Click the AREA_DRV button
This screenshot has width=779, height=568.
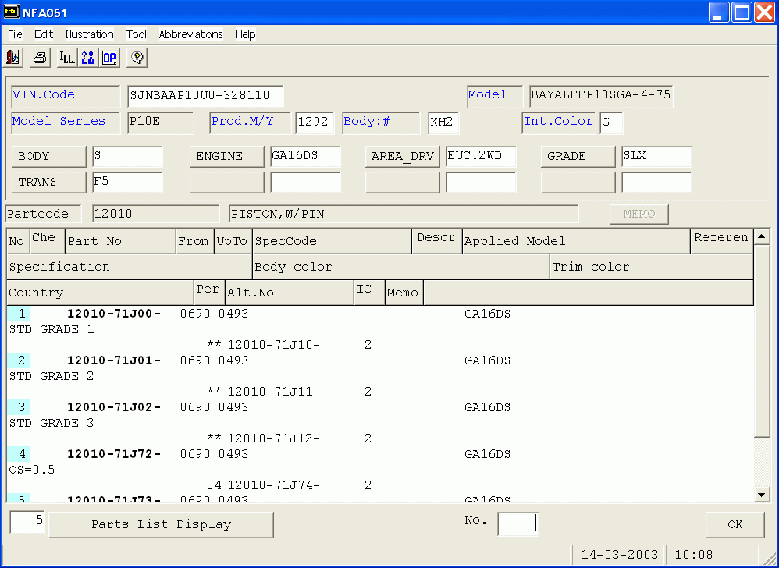pyautogui.click(x=402, y=156)
